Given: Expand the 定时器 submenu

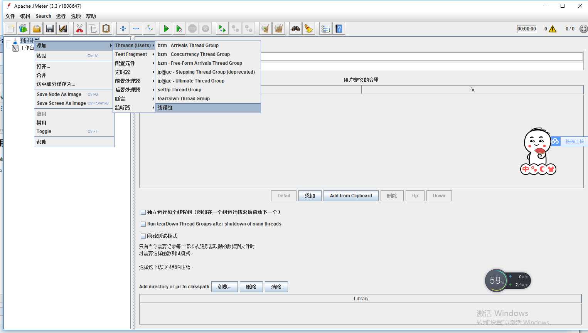Looking at the screenshot, I should click(134, 72).
